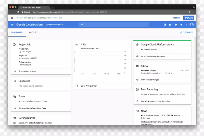
Task: Click the Upgrade button
Action: click(x=189, y=18)
